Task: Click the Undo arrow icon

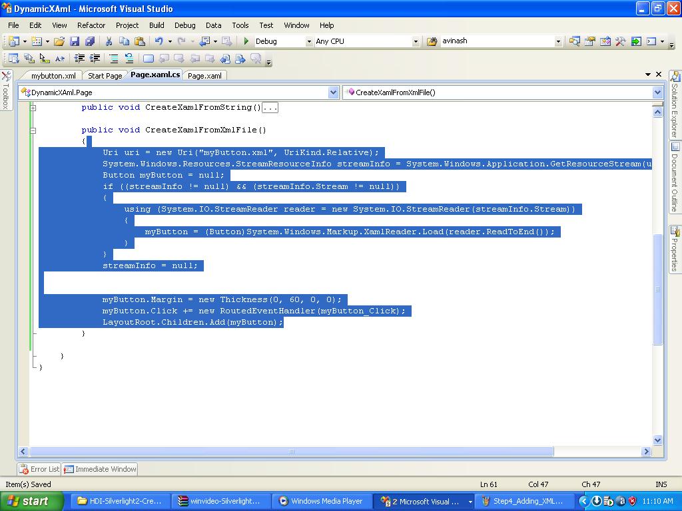Action: (x=159, y=41)
